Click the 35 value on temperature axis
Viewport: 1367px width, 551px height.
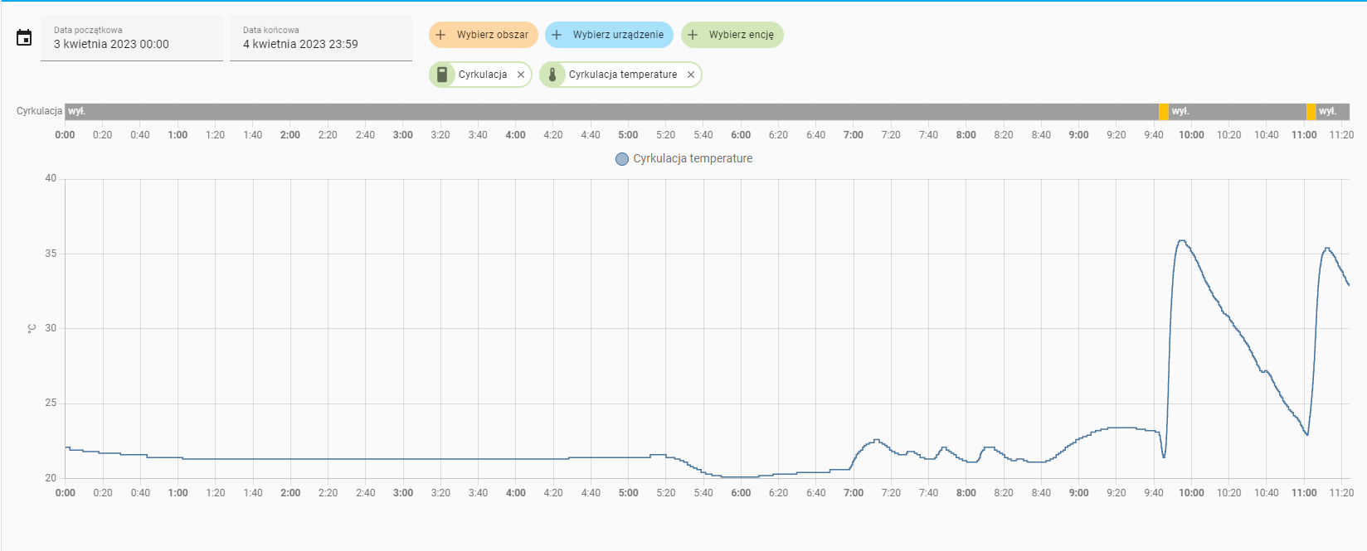pyautogui.click(x=51, y=254)
